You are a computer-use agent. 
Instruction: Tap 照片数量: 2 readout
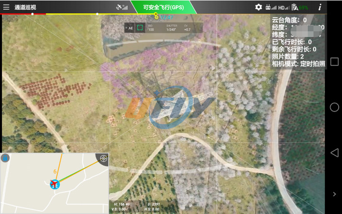[x=288, y=56]
